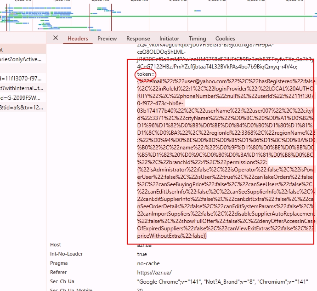This screenshot has width=317, height=291.
Task: Close the request details pane
Action: (x=56, y=38)
